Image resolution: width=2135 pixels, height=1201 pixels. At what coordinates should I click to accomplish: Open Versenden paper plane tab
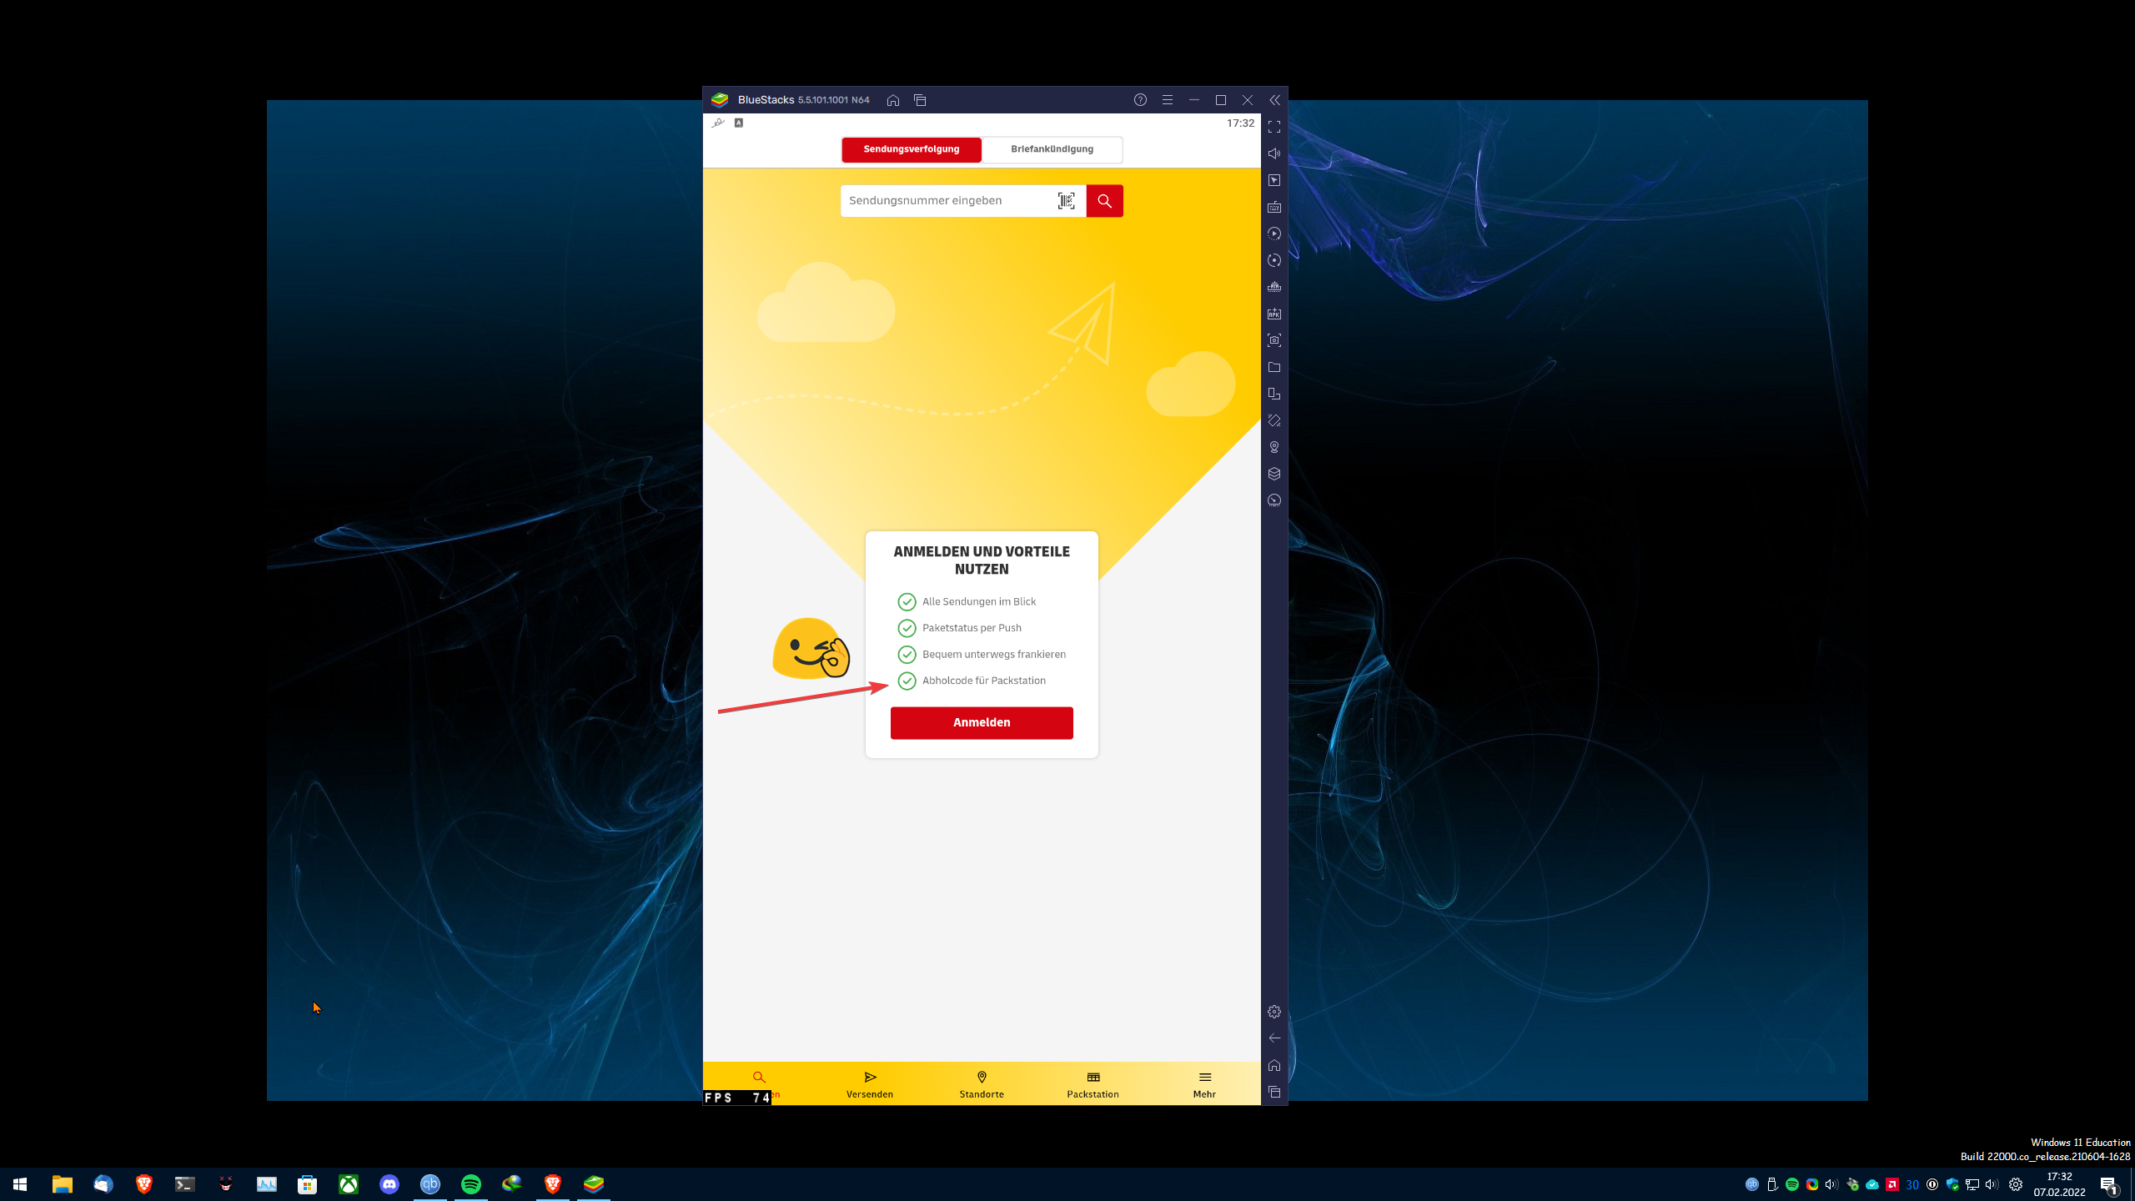[x=870, y=1084]
